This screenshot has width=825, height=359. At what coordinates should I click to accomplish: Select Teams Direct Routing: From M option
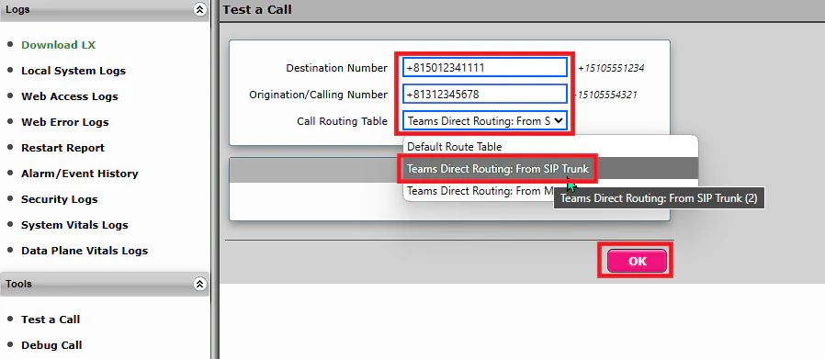coord(479,191)
